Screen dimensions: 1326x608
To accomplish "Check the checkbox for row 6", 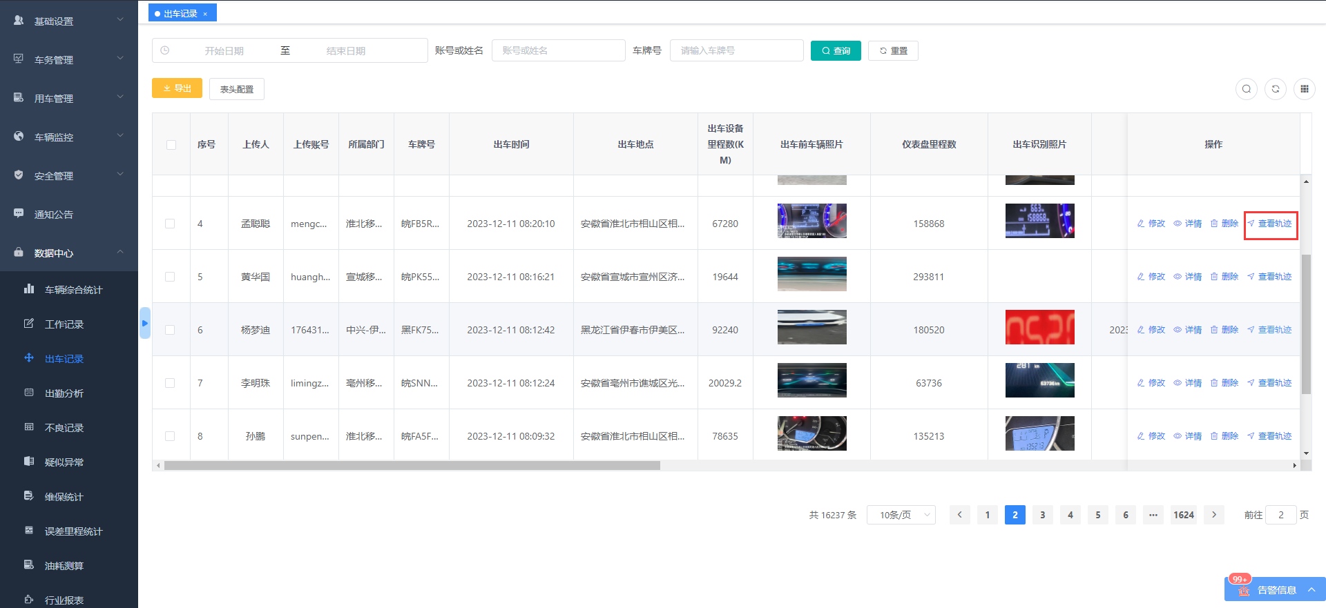I will click(x=170, y=330).
